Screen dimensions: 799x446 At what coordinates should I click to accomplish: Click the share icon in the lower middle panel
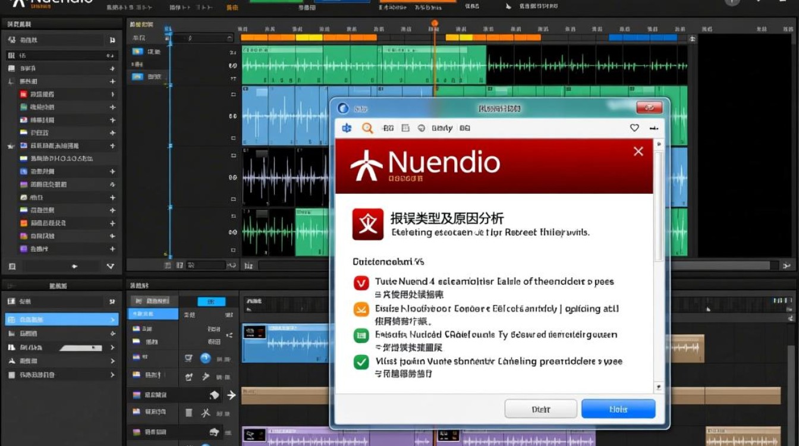pyautogui.click(x=229, y=335)
